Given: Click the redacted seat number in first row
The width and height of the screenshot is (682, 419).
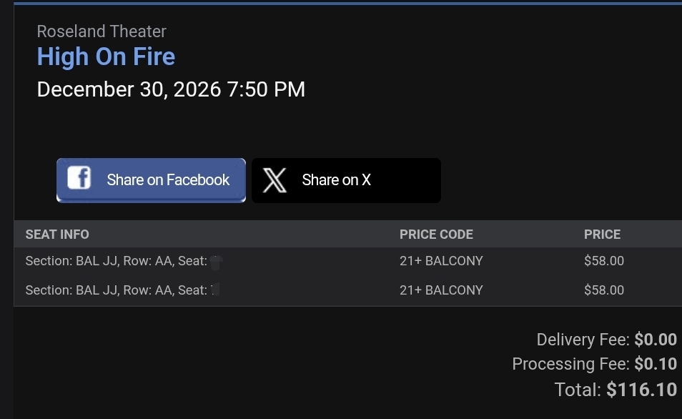Looking at the screenshot, I should pos(216,262).
